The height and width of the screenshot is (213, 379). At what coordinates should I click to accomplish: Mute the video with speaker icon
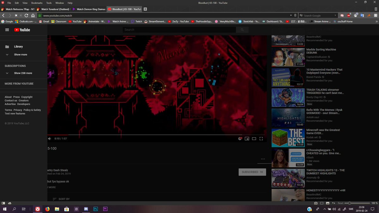(x=50, y=138)
